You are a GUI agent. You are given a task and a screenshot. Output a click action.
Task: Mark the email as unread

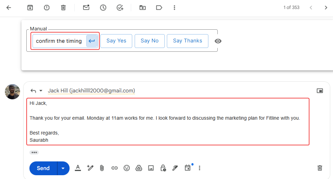pyautogui.click(x=86, y=8)
